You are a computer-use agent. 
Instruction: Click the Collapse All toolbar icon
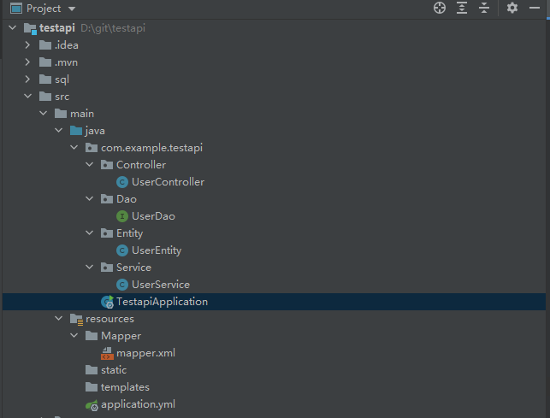pyautogui.click(x=484, y=9)
